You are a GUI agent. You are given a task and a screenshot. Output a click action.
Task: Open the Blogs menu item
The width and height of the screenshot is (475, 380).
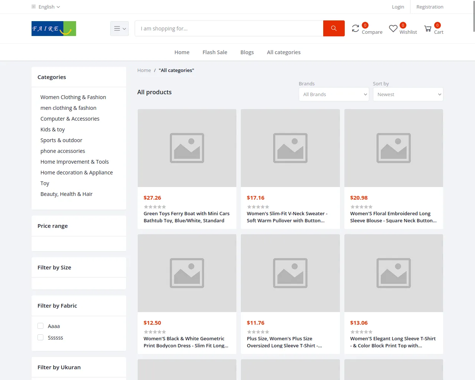247,52
